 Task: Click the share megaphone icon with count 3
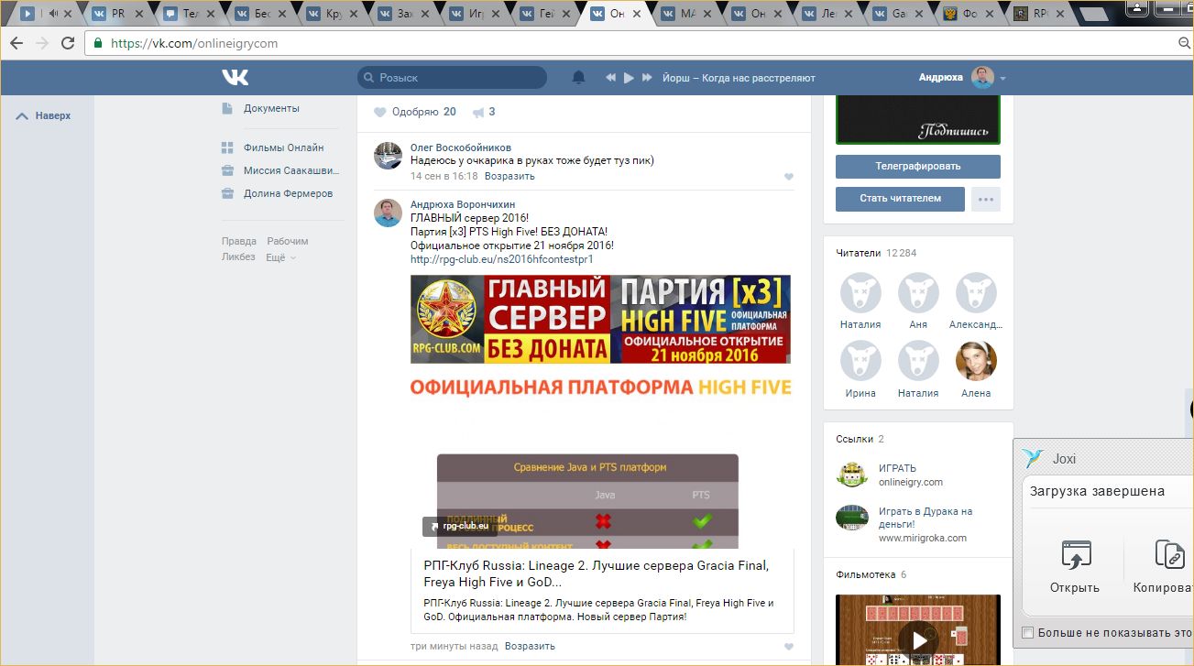(x=478, y=113)
